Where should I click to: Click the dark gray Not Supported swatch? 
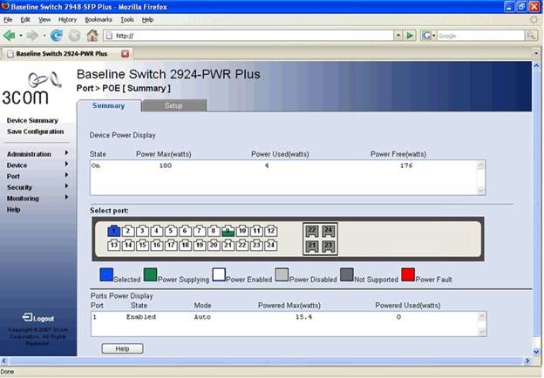347,274
